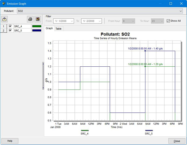The image size is (187, 145).
Task: Expand the From date dropdown
Action: click(x=72, y=21)
